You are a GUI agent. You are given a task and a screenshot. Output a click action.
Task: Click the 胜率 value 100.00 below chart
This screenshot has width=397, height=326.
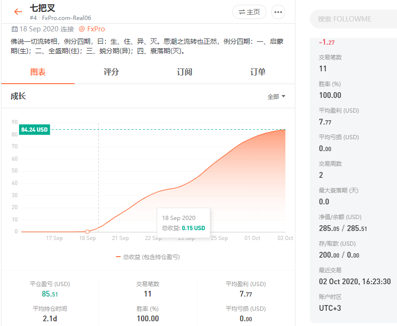click(148, 318)
